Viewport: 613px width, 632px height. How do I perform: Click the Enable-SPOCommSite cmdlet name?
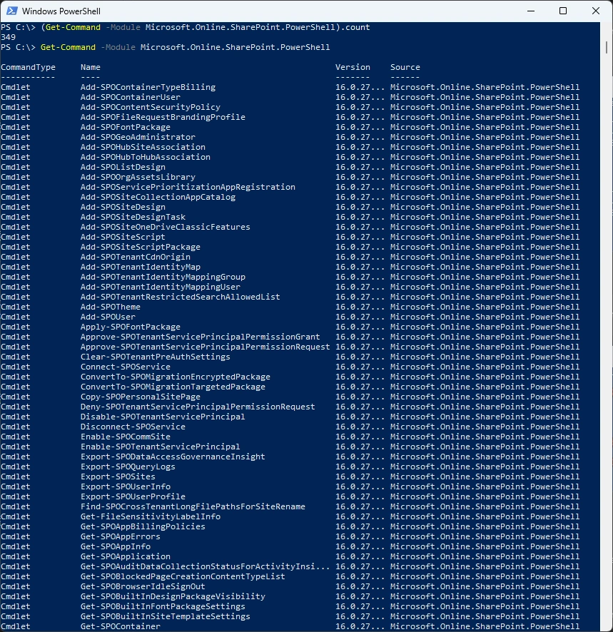[x=125, y=437]
